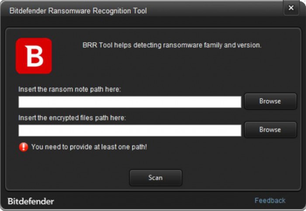Click the 'You need to provide at least one path!' message

coord(89,147)
